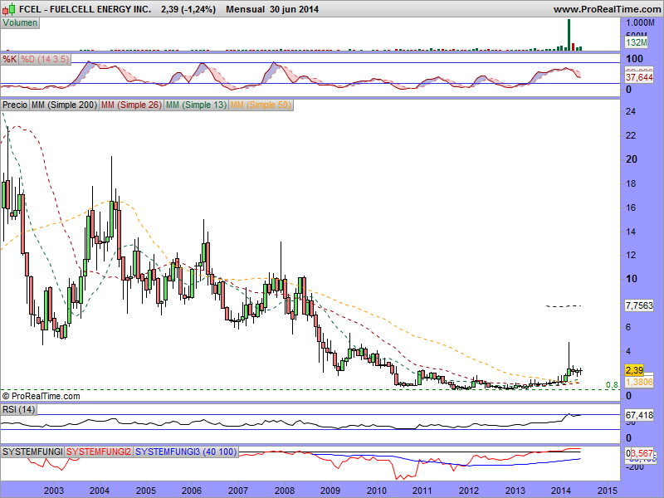Click the blue SYSTEMFUNGI3 (40 100) label

pos(185,452)
